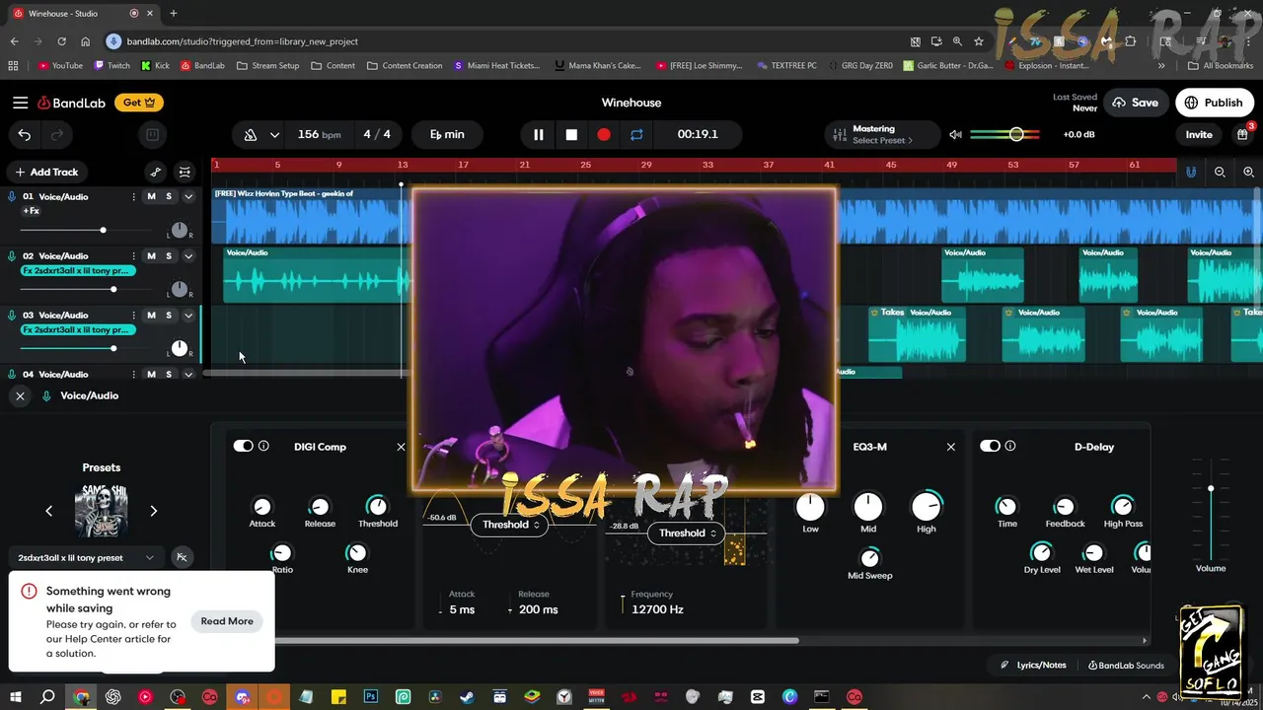Viewport: 1263px width, 710px height.
Task: Expand track 04 chevron
Action: tap(188, 375)
